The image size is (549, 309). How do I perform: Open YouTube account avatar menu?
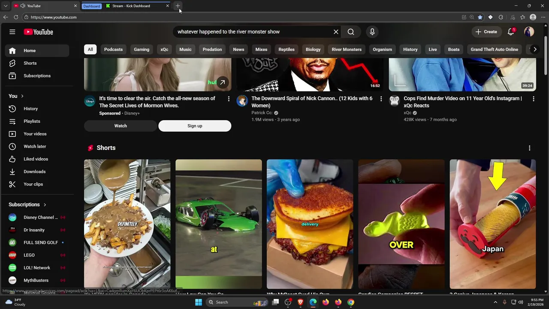click(x=529, y=32)
